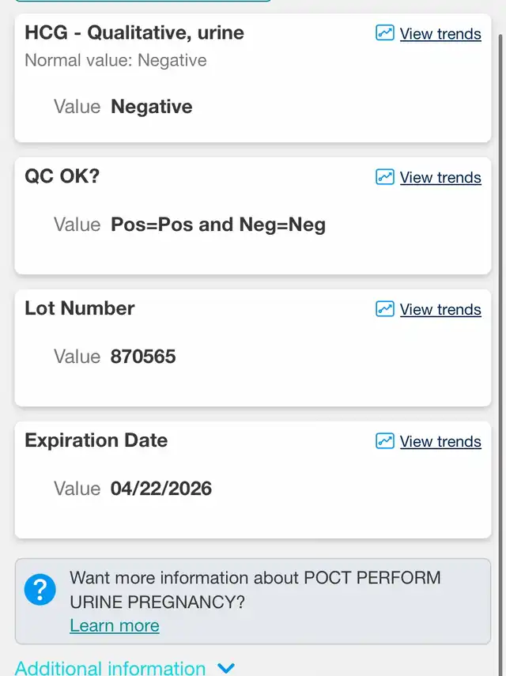Click the expiration date value 04/22/2026
The width and height of the screenshot is (506, 676).
coord(161,489)
